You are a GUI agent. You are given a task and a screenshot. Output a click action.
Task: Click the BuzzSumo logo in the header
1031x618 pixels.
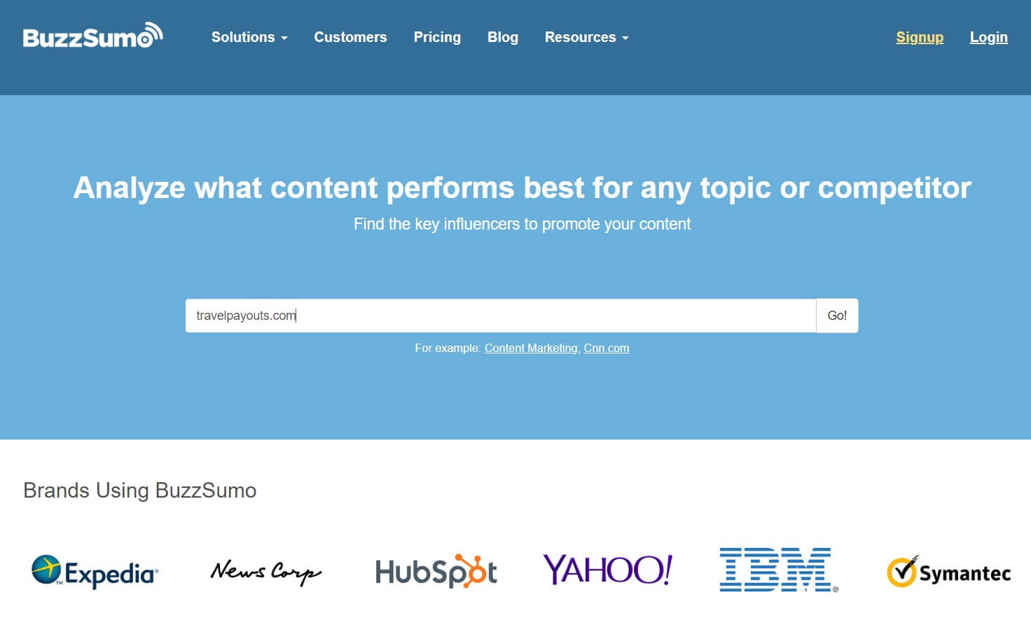click(92, 36)
